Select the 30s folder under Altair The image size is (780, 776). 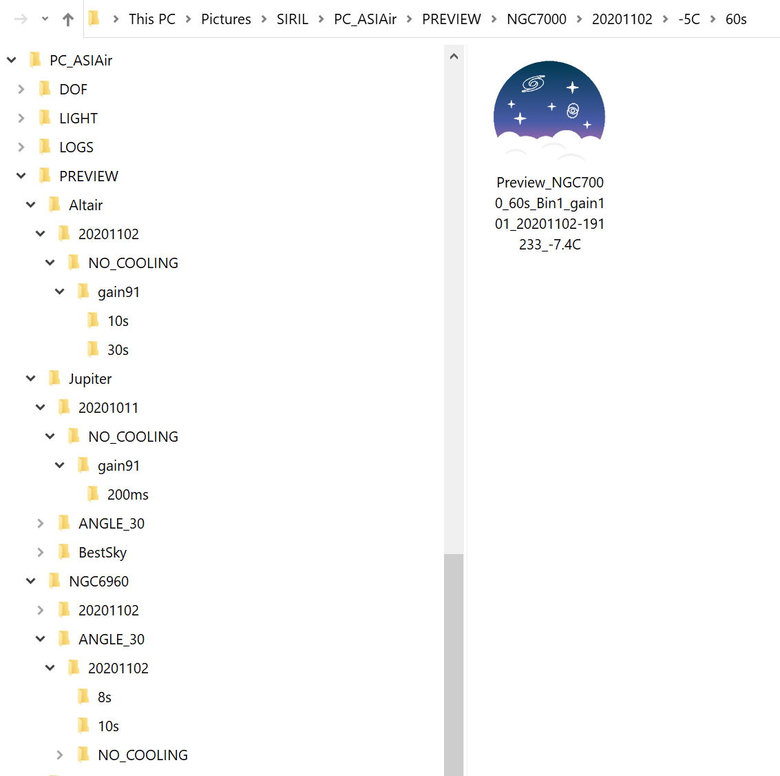[118, 349]
